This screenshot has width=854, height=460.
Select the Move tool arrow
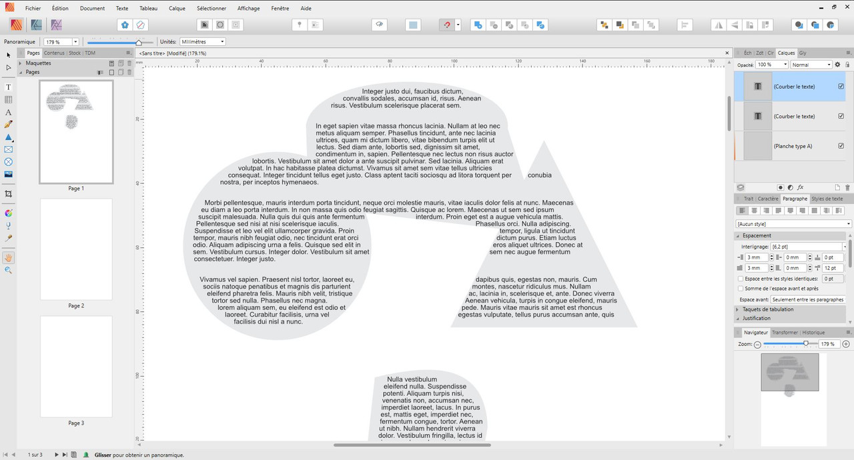[x=9, y=55]
